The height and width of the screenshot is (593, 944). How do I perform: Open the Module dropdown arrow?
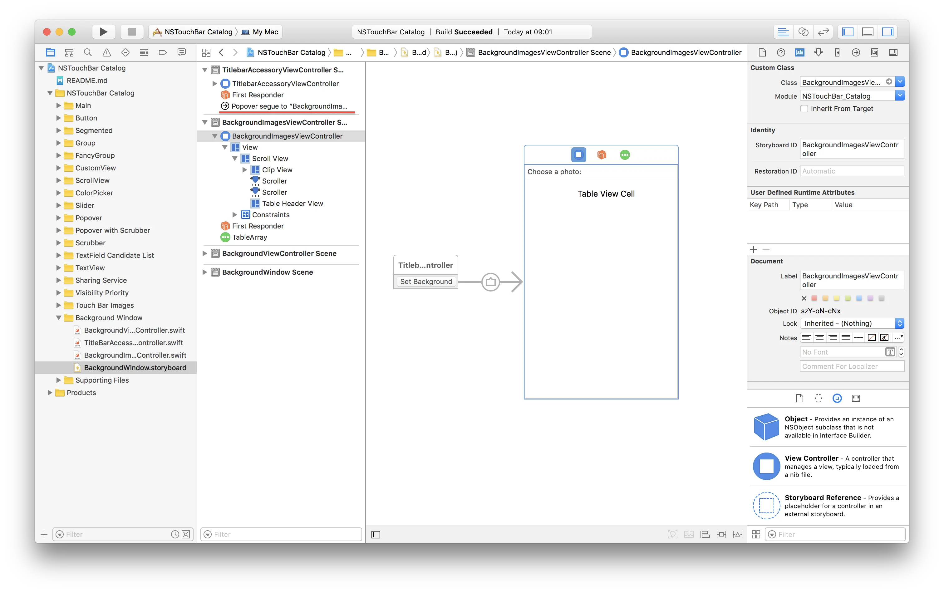900,96
